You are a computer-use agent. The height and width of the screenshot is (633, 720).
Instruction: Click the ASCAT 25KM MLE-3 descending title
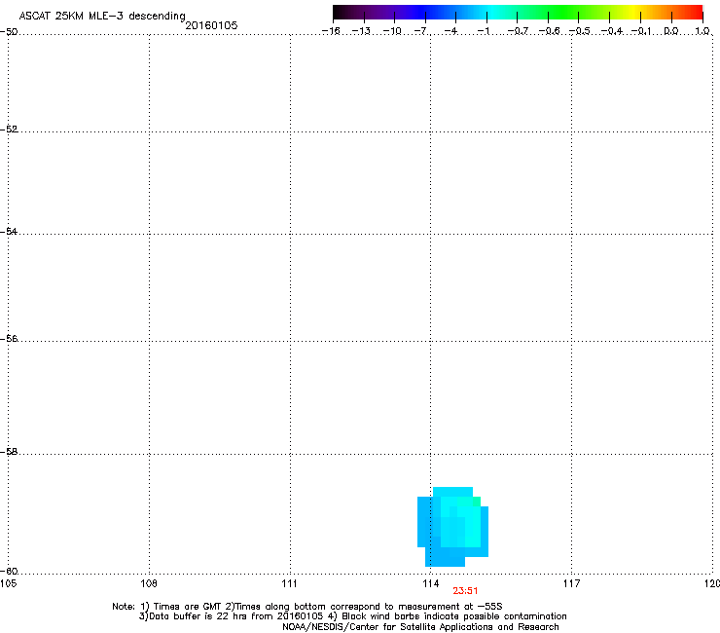tap(102, 16)
